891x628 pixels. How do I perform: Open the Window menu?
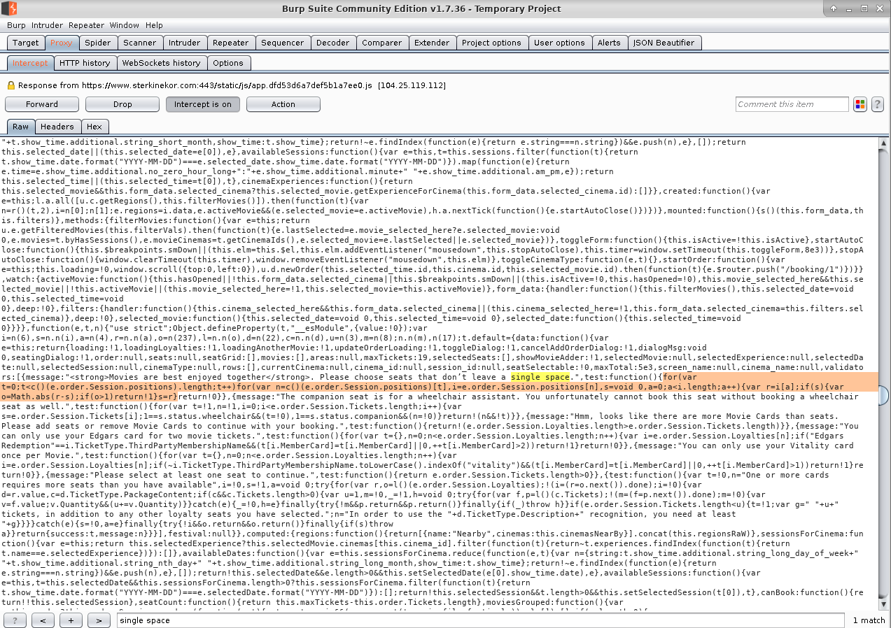pyautogui.click(x=124, y=25)
